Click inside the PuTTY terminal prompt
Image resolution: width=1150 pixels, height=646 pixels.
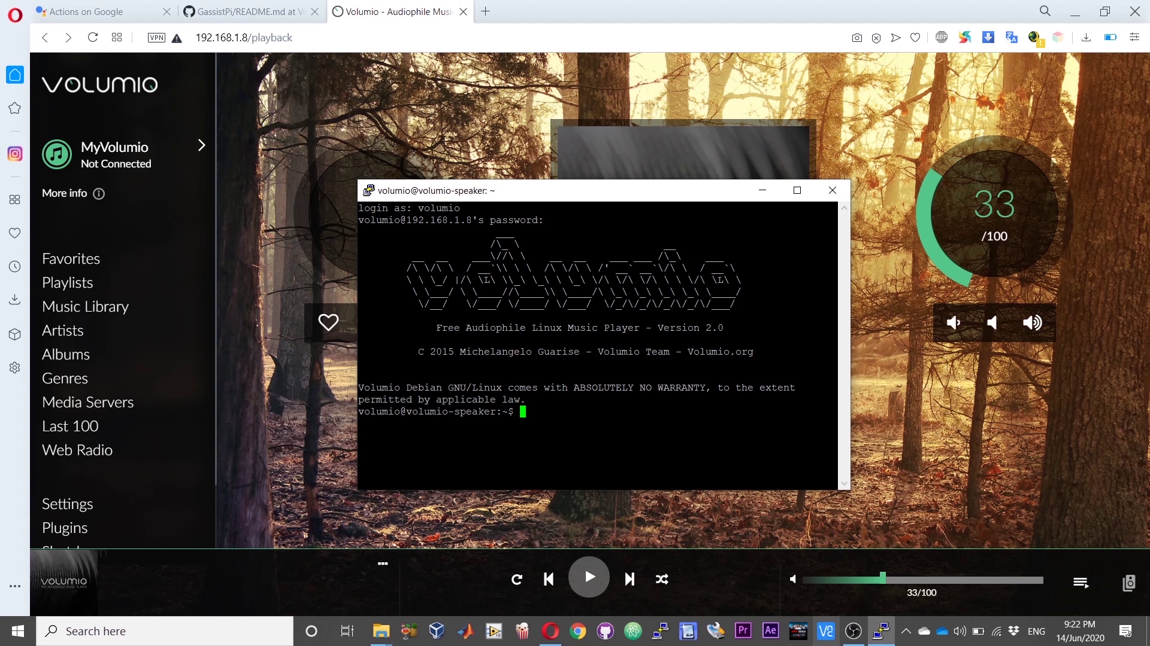point(523,412)
